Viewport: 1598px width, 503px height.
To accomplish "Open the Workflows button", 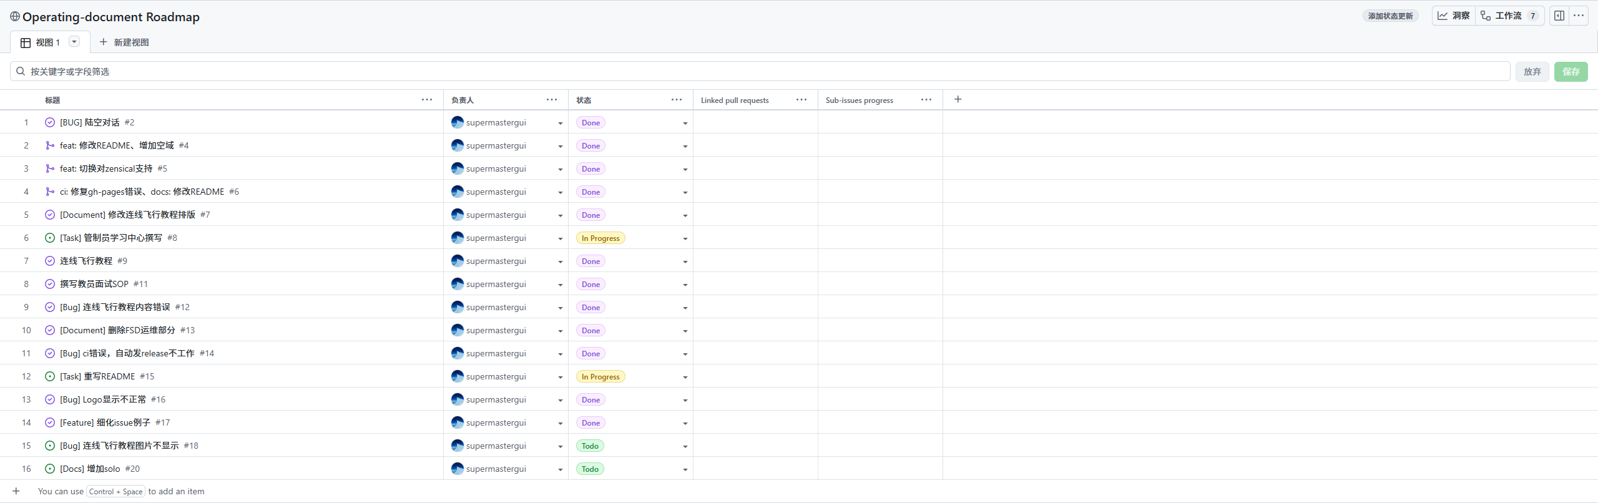I will (1509, 16).
